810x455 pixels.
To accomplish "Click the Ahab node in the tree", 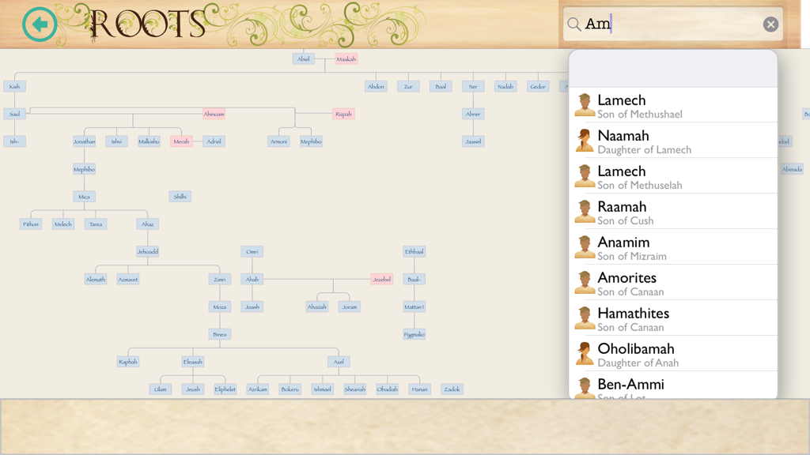I will click(252, 278).
